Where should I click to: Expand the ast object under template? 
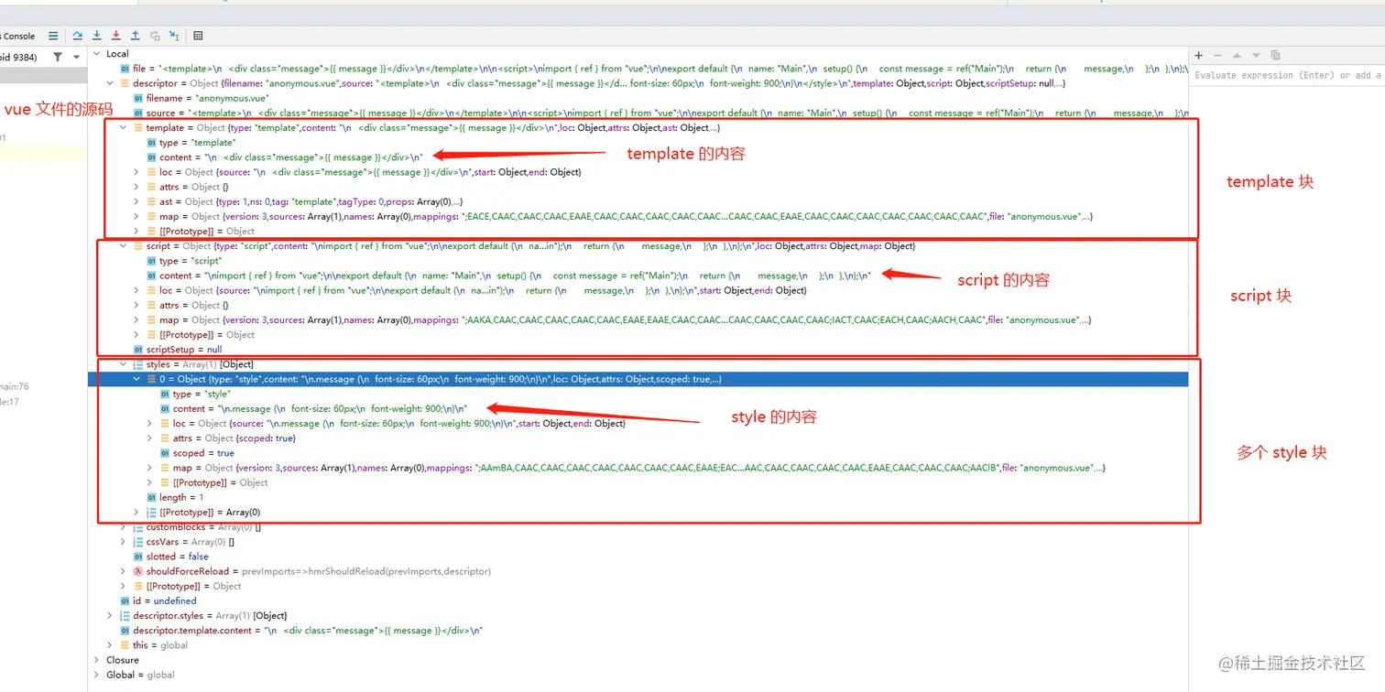pyautogui.click(x=137, y=202)
